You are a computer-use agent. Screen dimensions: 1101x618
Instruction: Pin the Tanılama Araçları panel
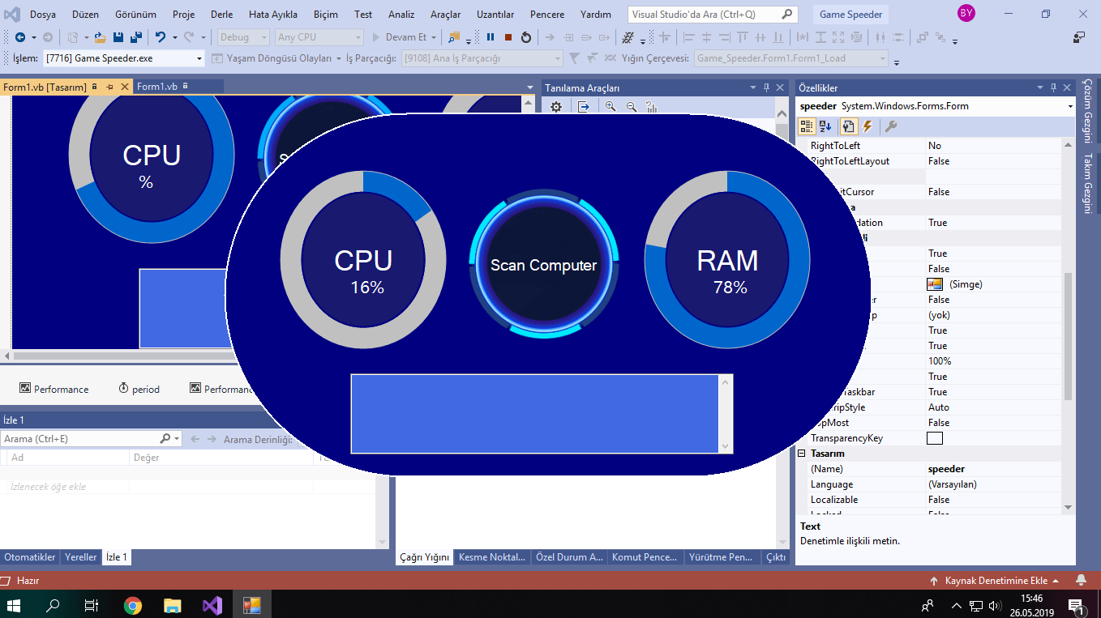pos(766,87)
